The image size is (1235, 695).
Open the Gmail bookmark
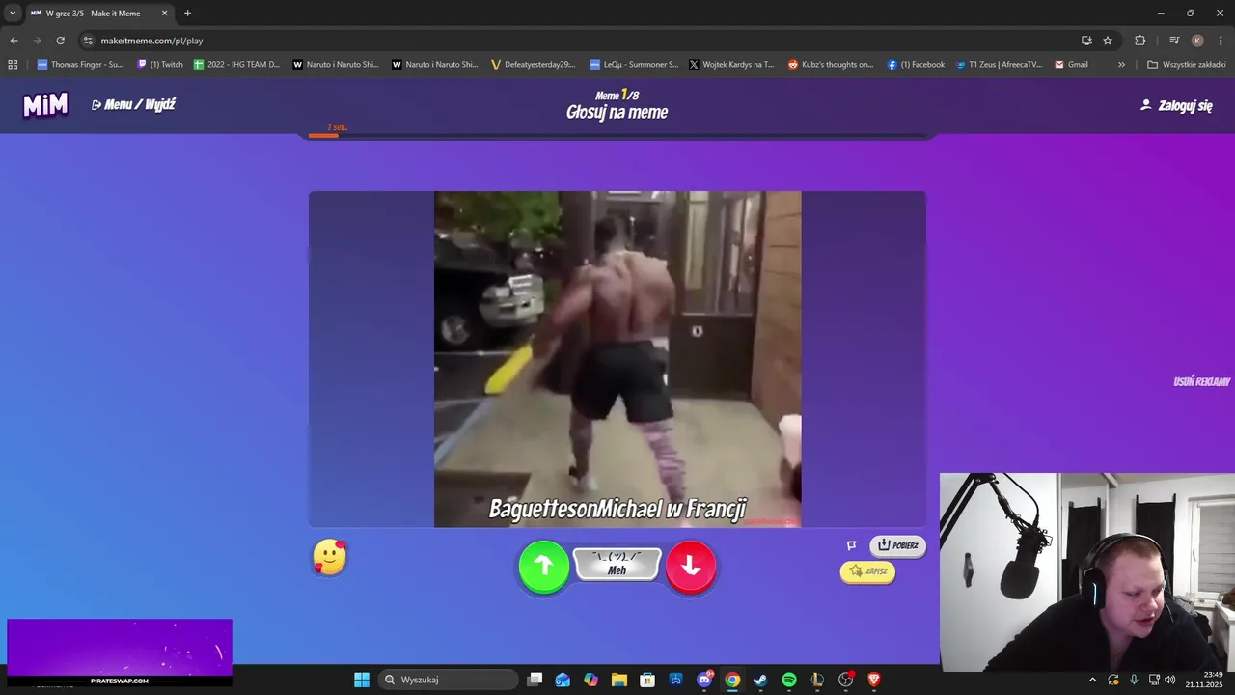[1071, 65]
